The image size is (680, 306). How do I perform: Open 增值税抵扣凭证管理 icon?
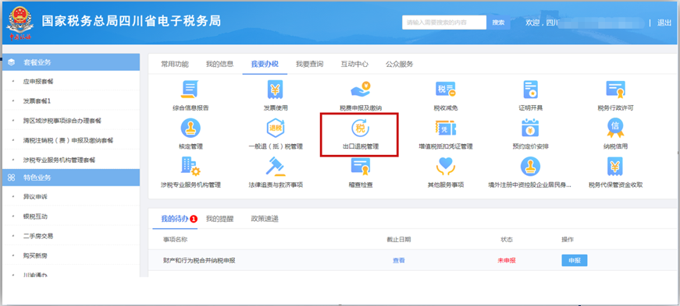[445, 128]
